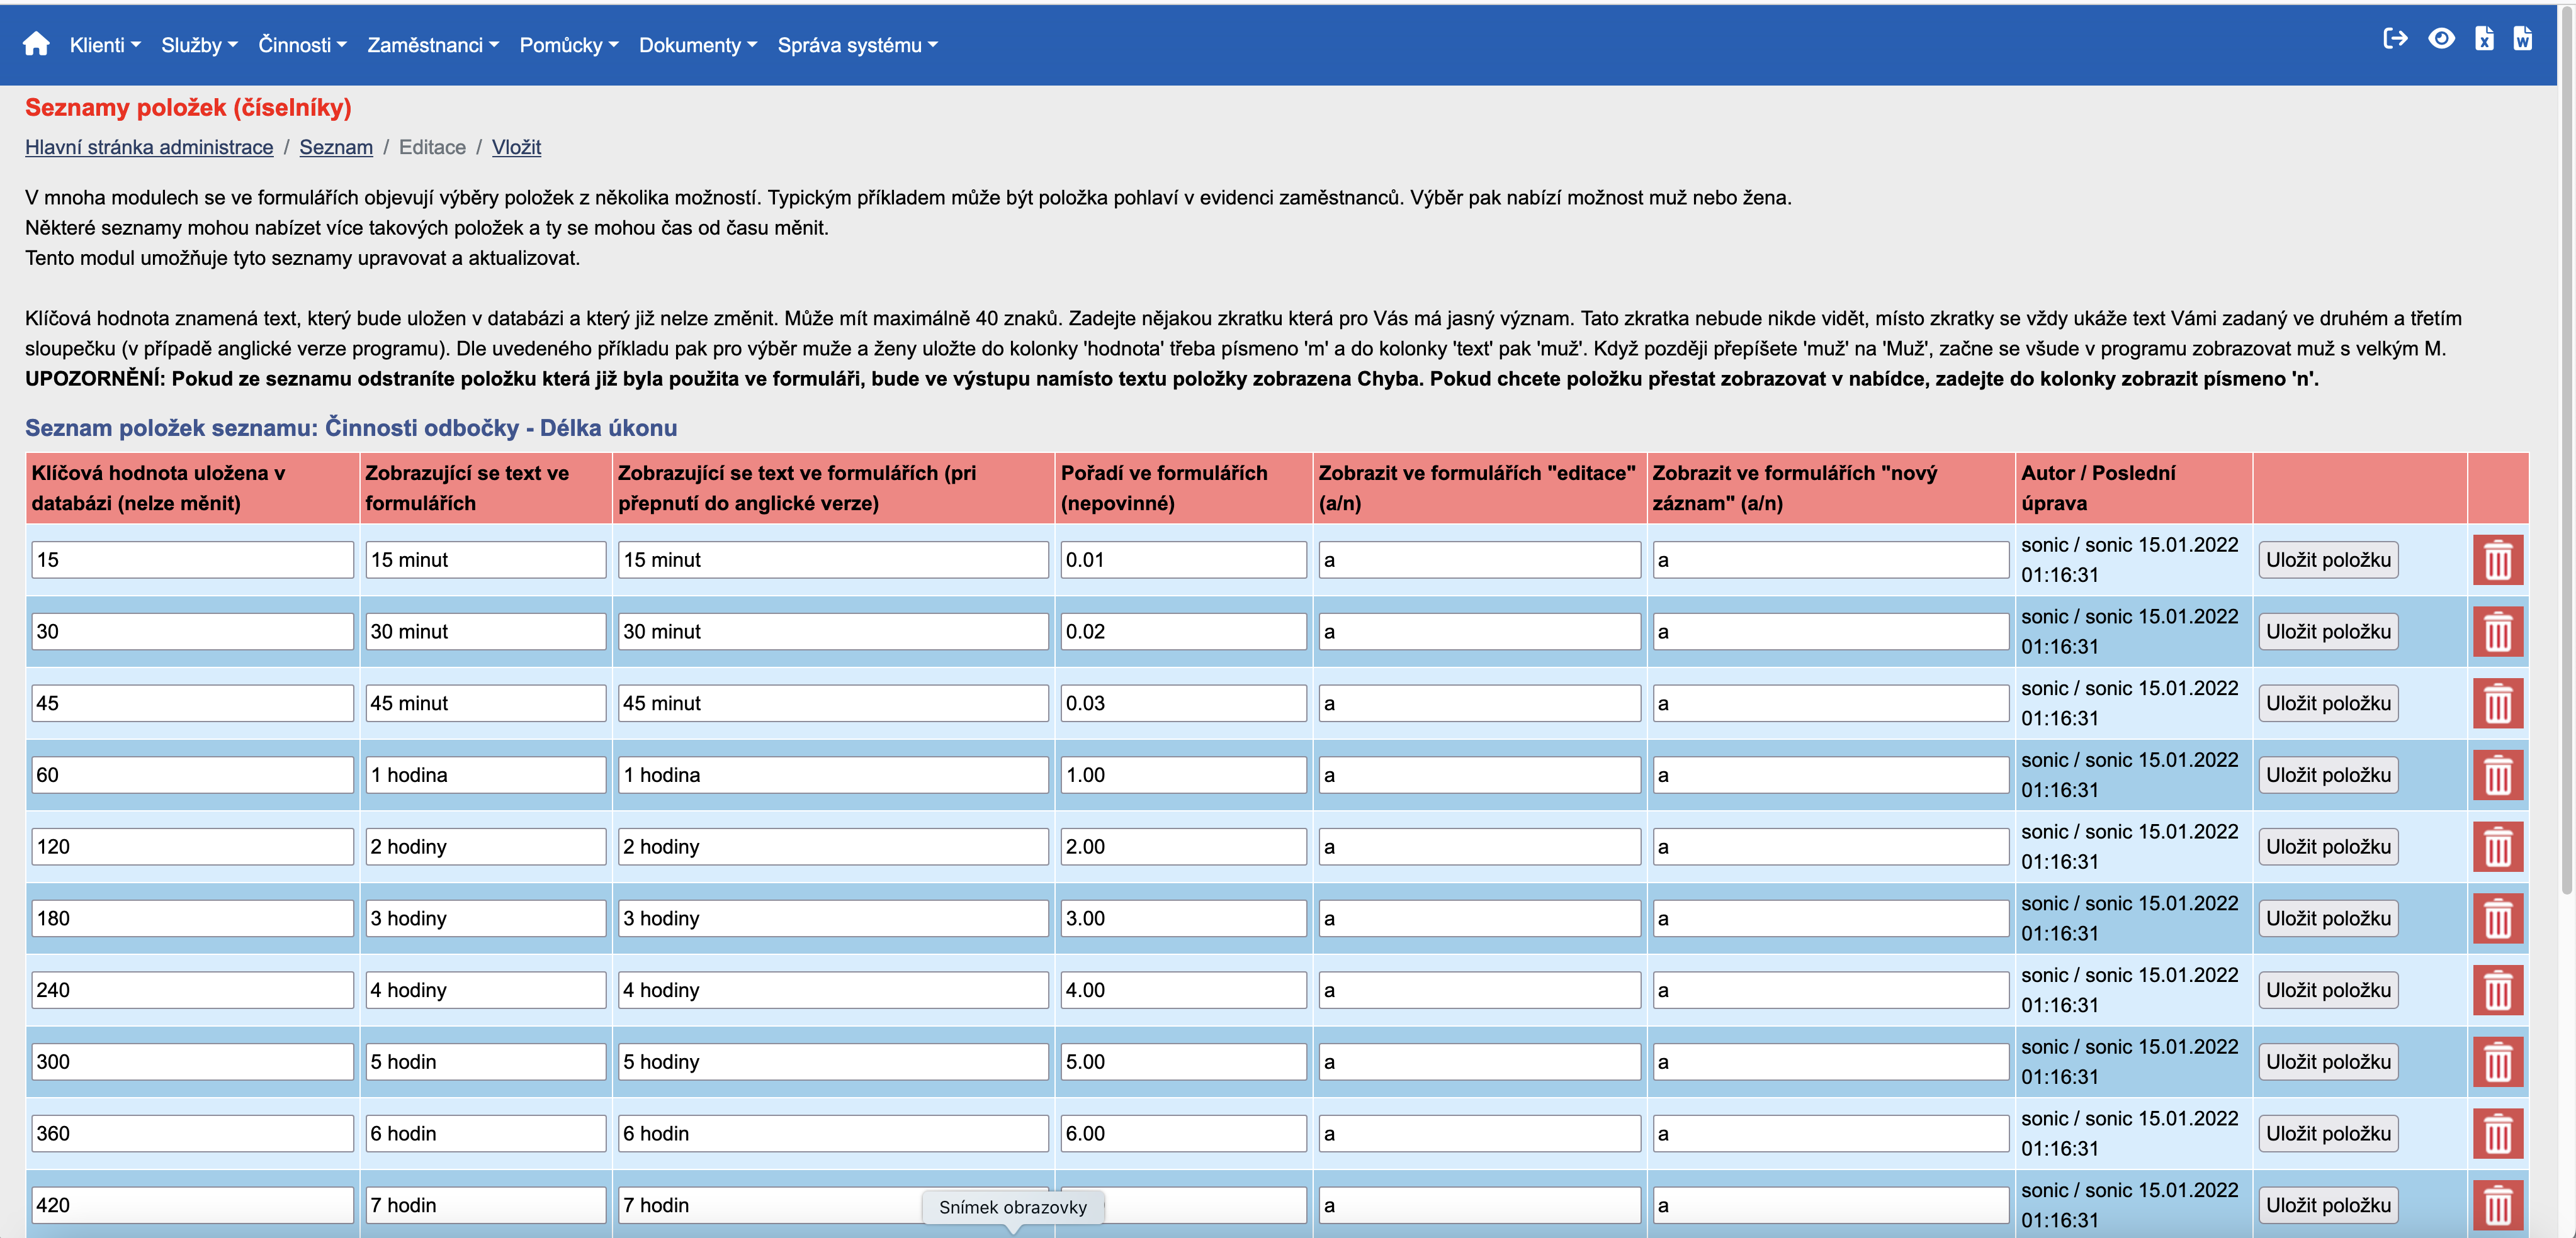Export to Word document icon
Viewport: 2576px width, 1238px height.
[2523, 39]
